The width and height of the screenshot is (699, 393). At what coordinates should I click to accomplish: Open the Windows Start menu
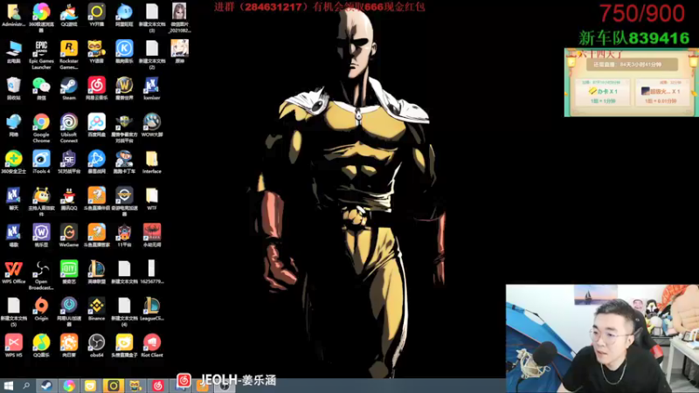pyautogui.click(x=9, y=386)
